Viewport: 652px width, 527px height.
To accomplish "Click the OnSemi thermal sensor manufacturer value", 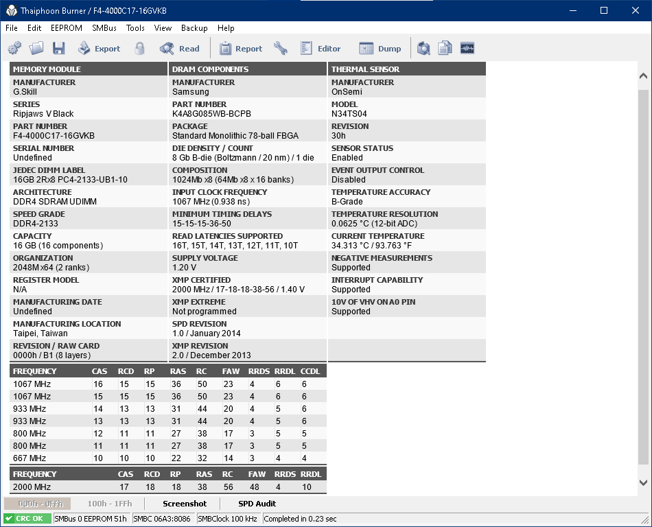I will (347, 92).
